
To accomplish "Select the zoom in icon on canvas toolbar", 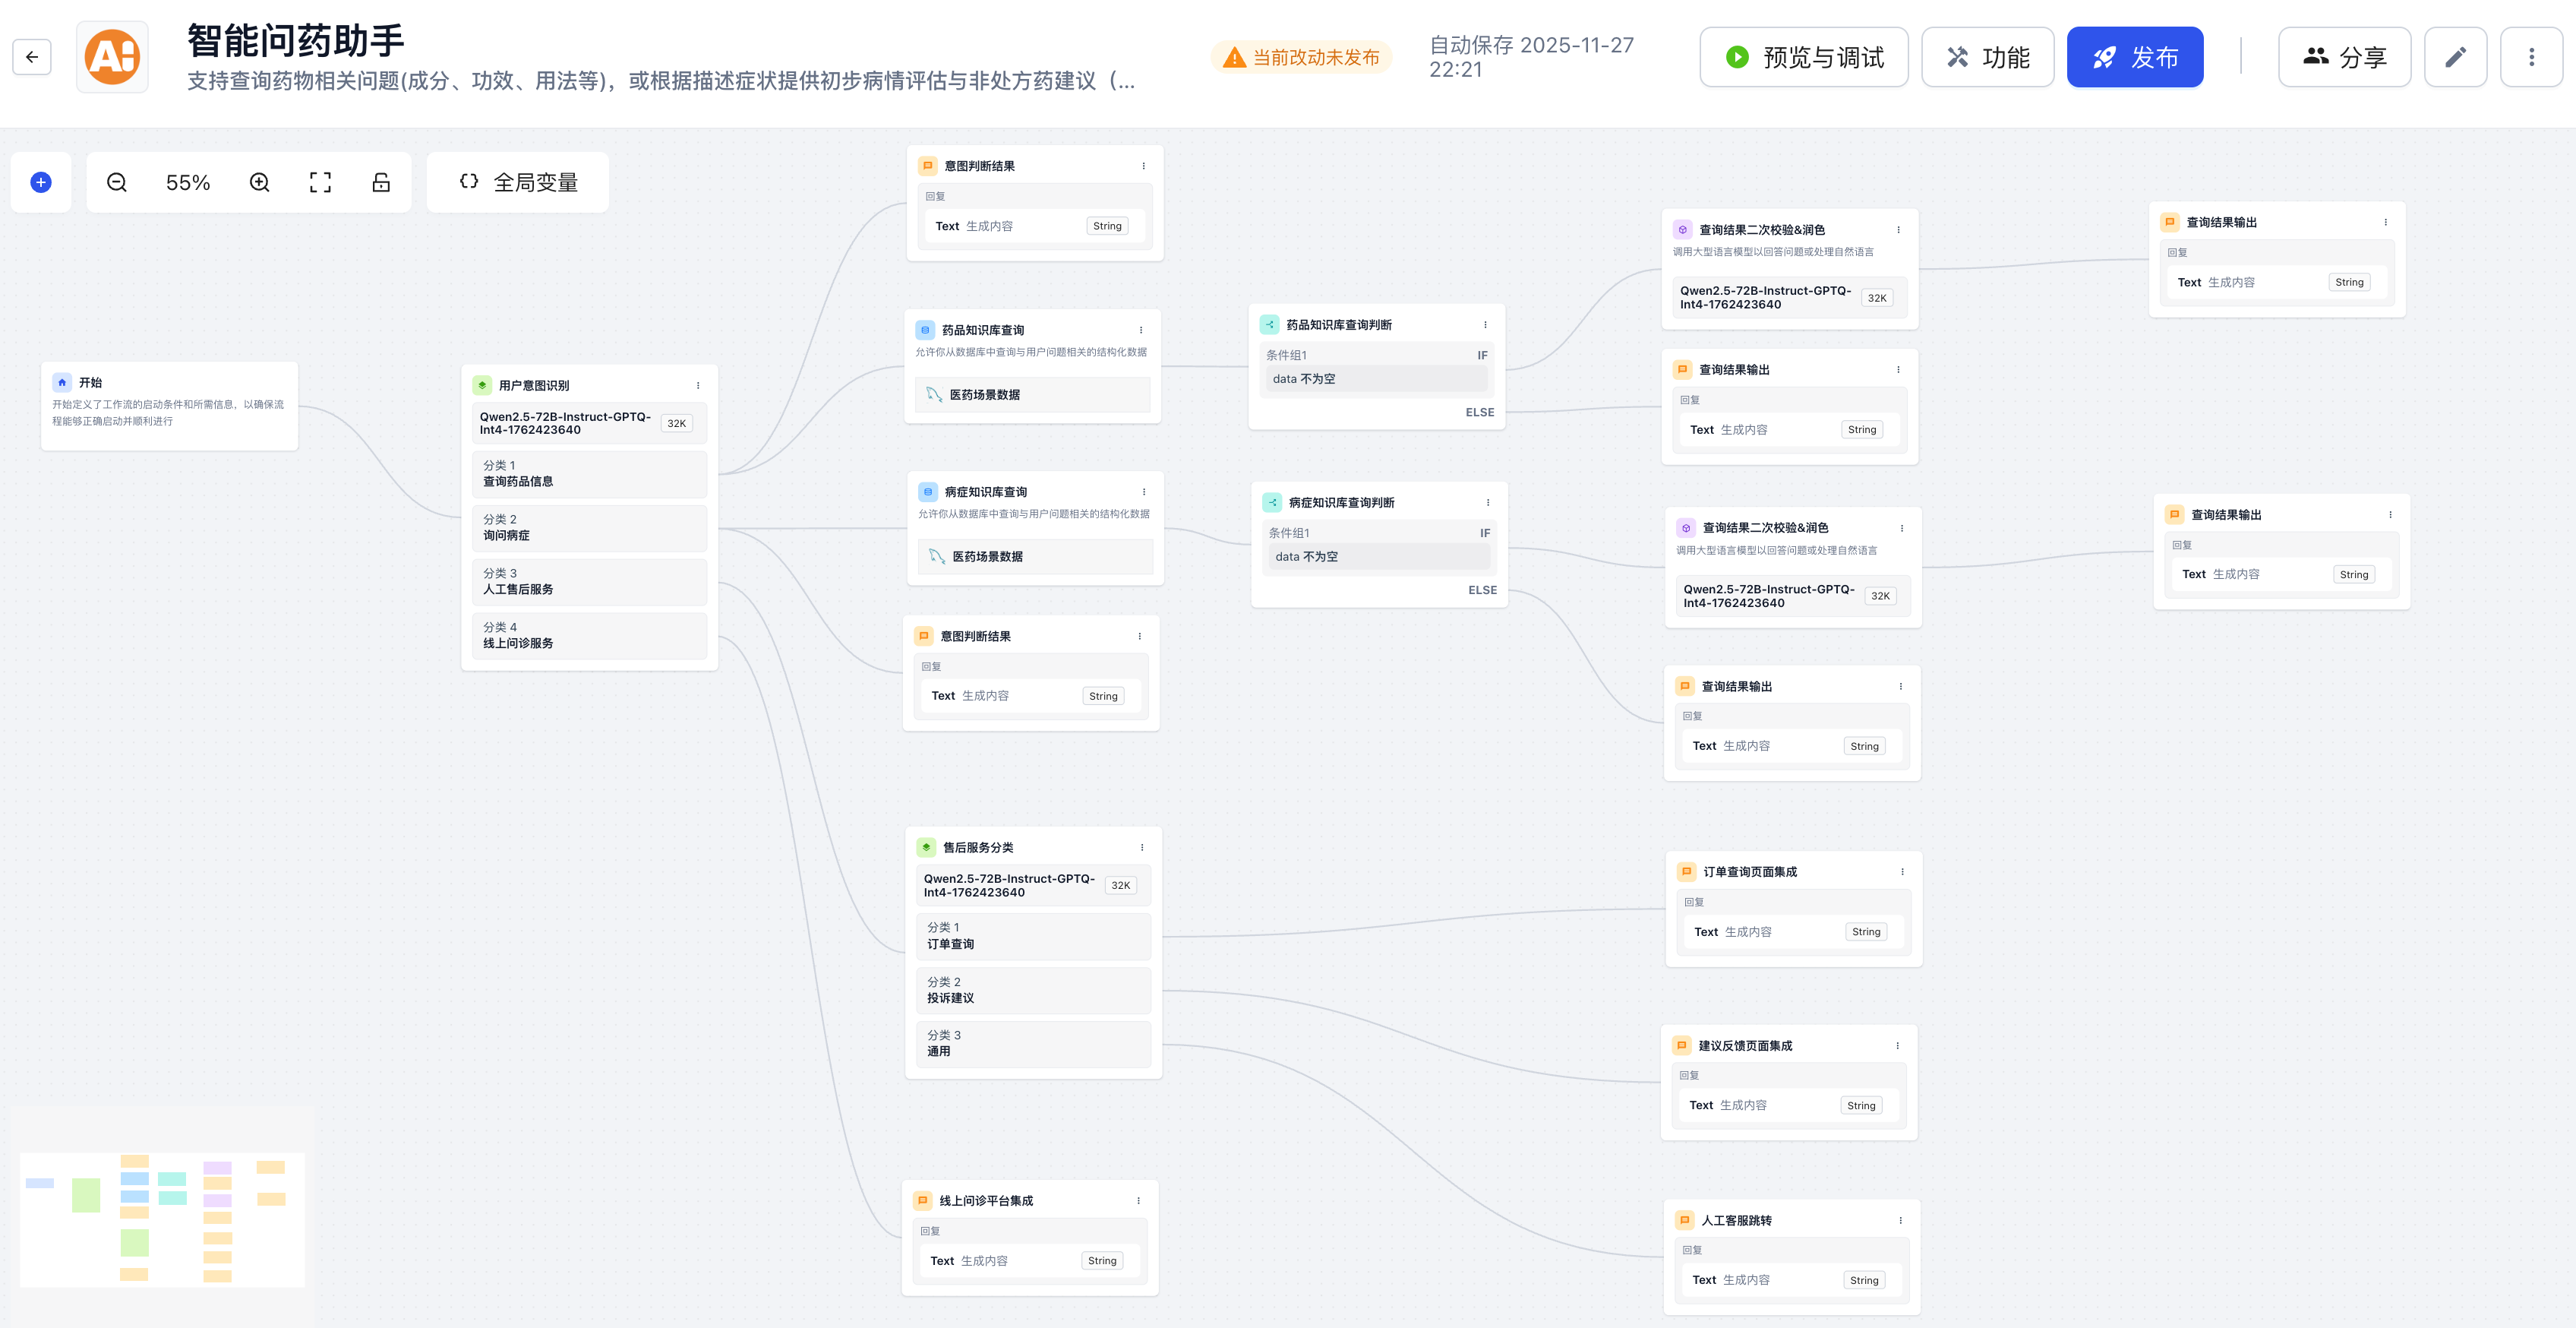I will [258, 182].
